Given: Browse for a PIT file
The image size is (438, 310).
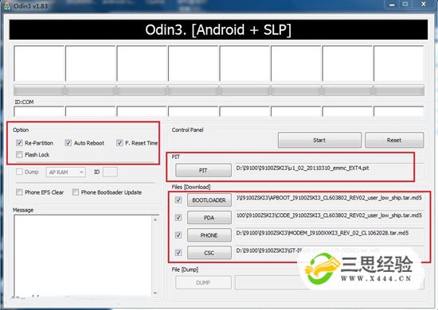Looking at the screenshot, I should coord(203,170).
